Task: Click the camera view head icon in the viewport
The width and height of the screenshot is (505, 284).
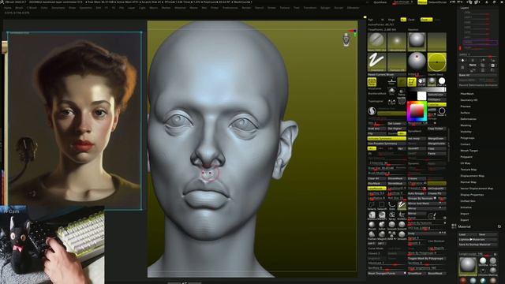Action: (346, 39)
